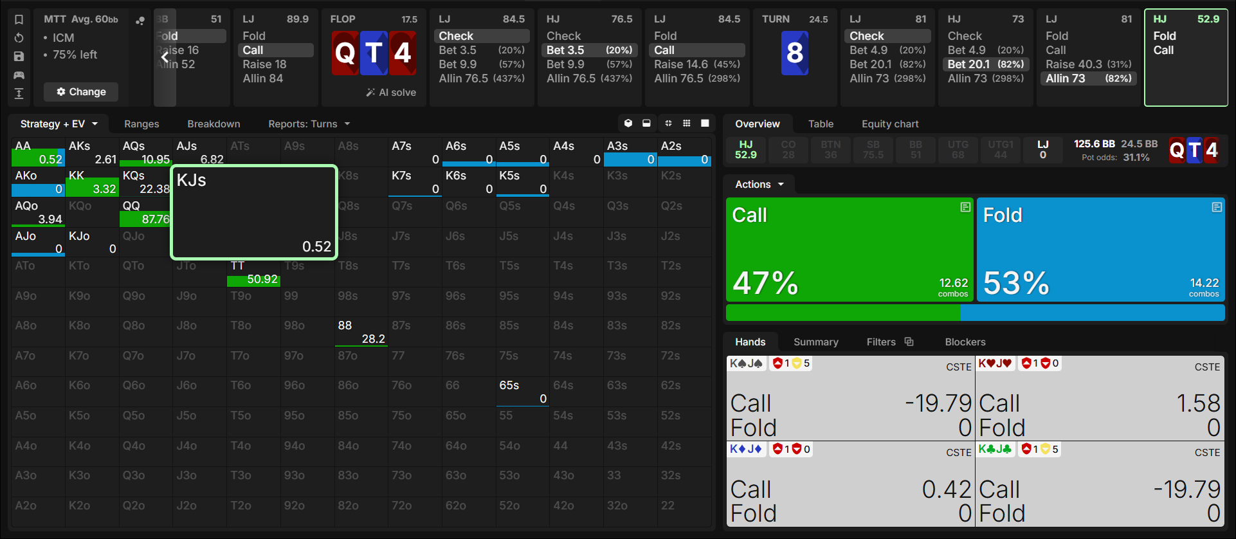Open the Equity chart tab
The width and height of the screenshot is (1236, 539).
click(x=890, y=124)
